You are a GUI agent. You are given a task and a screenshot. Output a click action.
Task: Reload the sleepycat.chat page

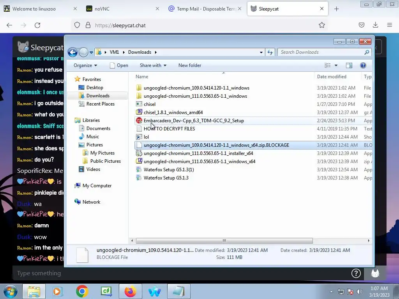[x=37, y=25]
